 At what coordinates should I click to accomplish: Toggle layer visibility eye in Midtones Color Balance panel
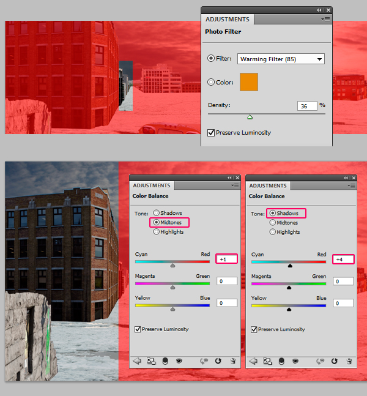(x=179, y=361)
